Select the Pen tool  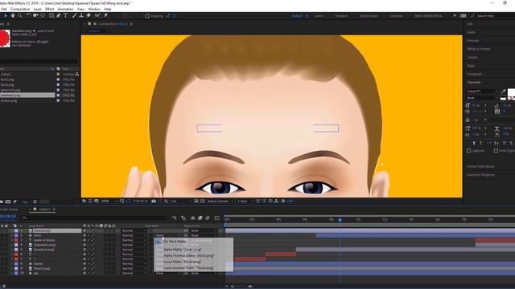pyautogui.click(x=59, y=15)
